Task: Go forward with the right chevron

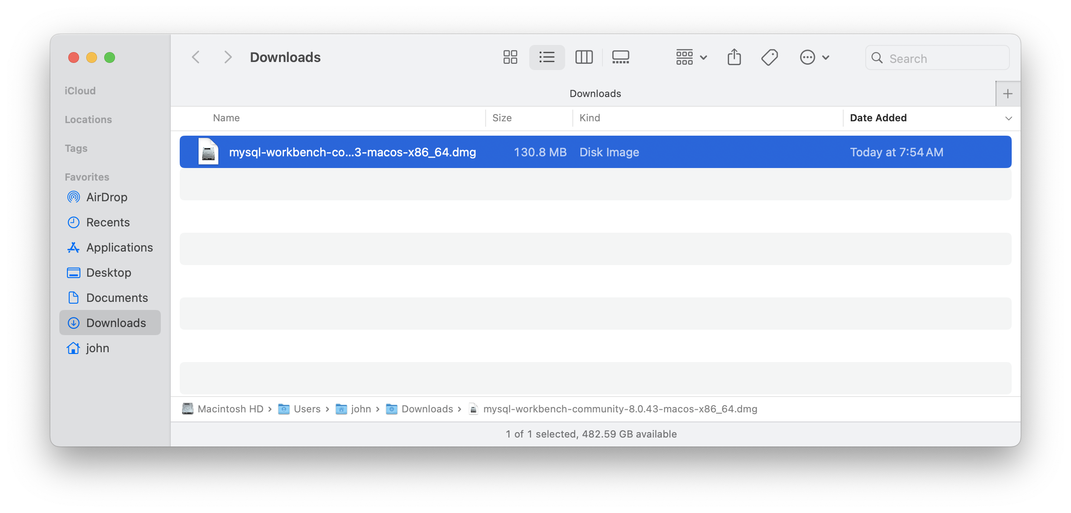Action: (x=228, y=57)
